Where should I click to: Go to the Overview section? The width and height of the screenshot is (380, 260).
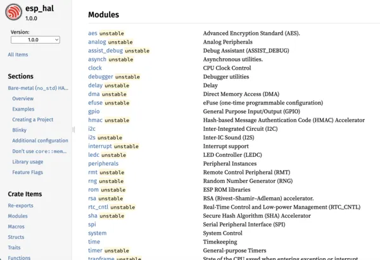(x=23, y=99)
